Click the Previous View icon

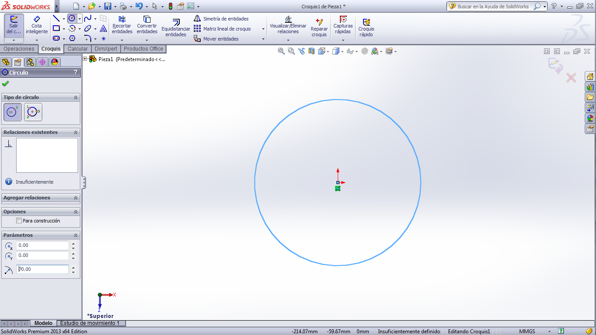(x=301, y=51)
